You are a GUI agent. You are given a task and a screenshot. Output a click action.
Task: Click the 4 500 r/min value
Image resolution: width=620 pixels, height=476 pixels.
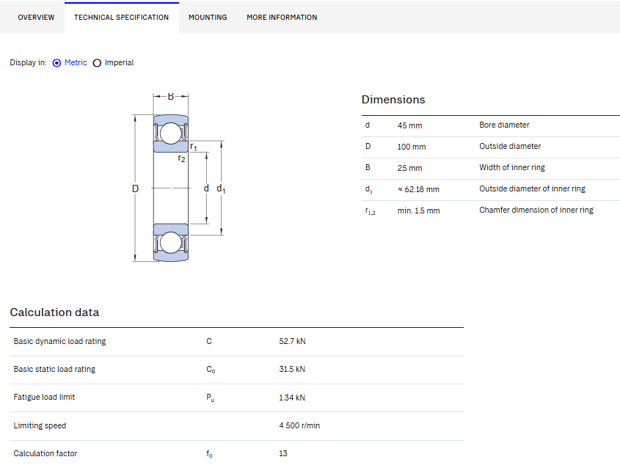[299, 426]
